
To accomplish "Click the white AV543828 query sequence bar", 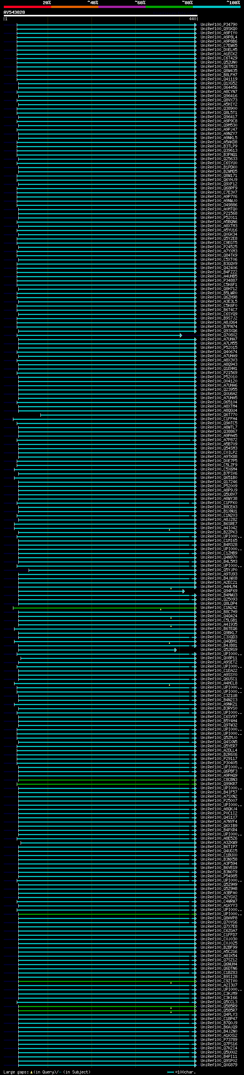I will pos(101,16).
